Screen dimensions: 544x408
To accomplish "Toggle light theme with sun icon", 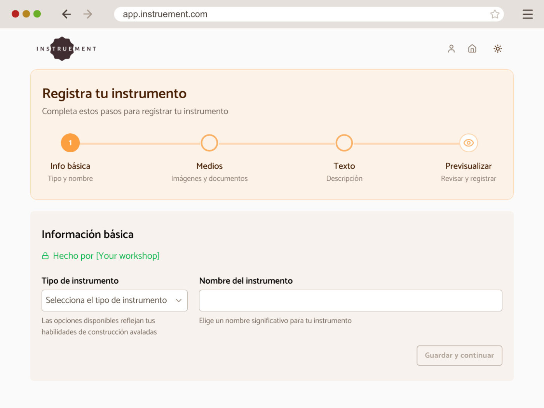I will click(x=497, y=49).
